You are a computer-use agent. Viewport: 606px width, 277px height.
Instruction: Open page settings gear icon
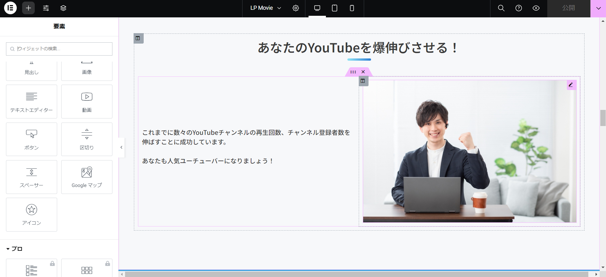point(296,8)
